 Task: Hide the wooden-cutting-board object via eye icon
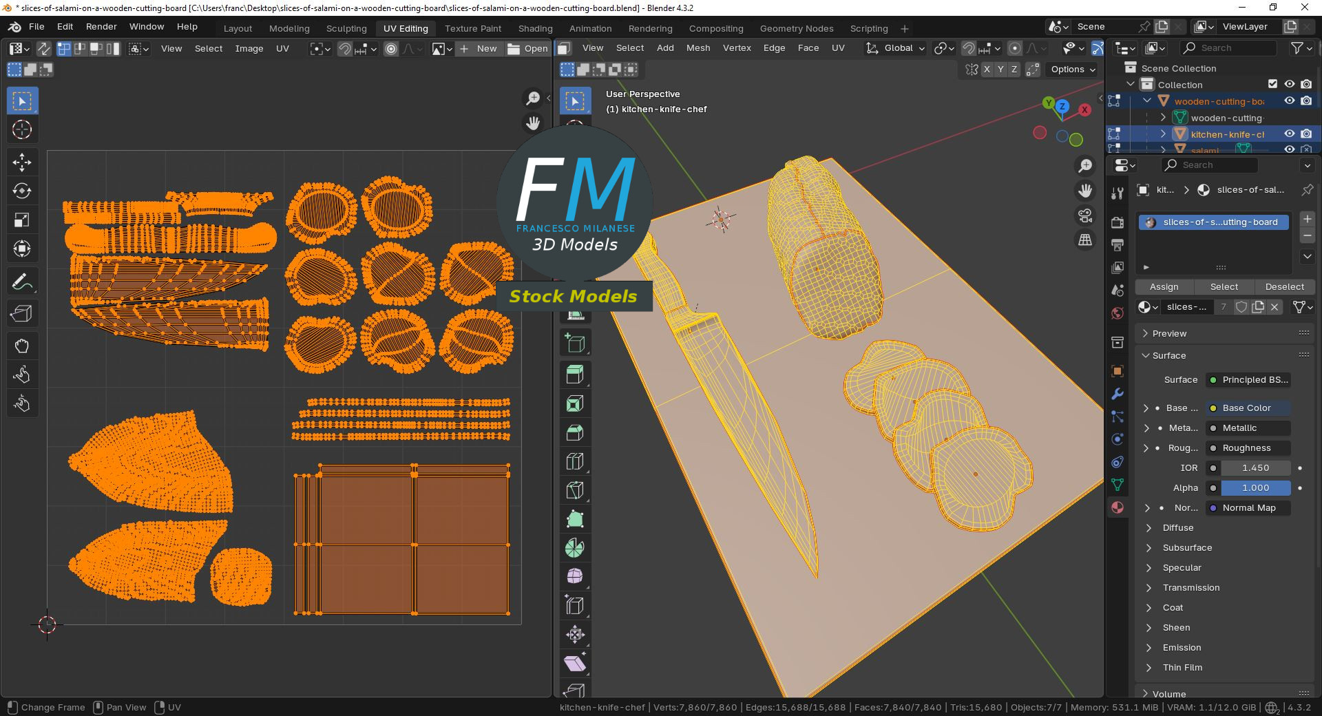click(1290, 101)
